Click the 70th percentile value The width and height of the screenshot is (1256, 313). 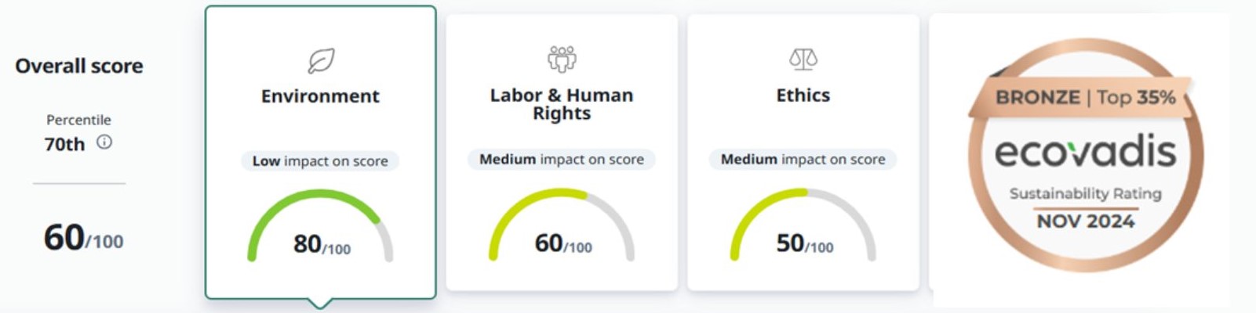(64, 144)
